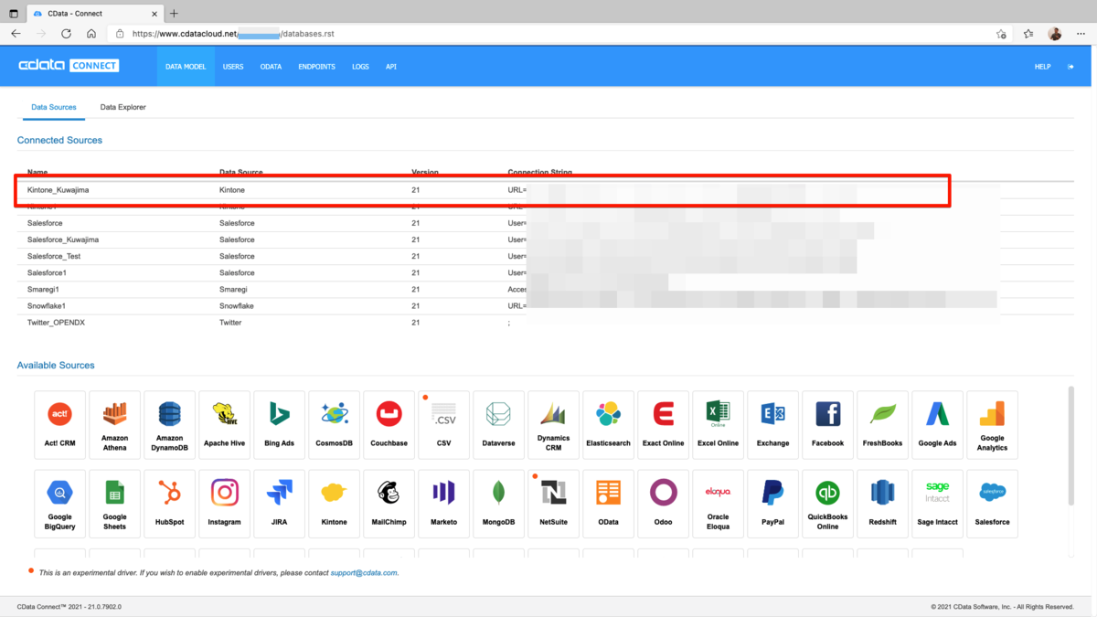The width and height of the screenshot is (1097, 617).
Task: Open the QuickBooks Online source
Action: click(x=827, y=504)
